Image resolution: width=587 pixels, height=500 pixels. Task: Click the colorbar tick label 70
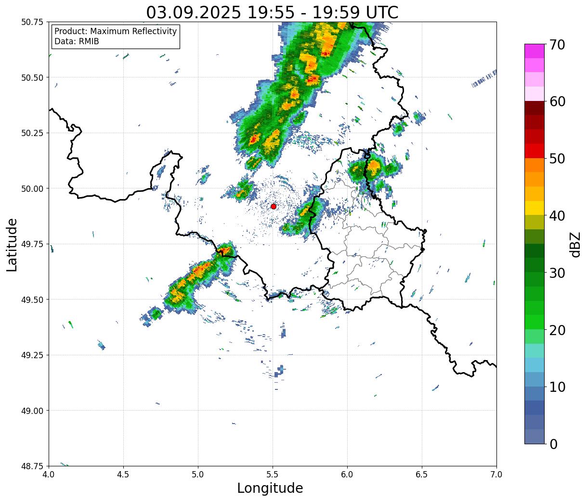tap(557, 45)
